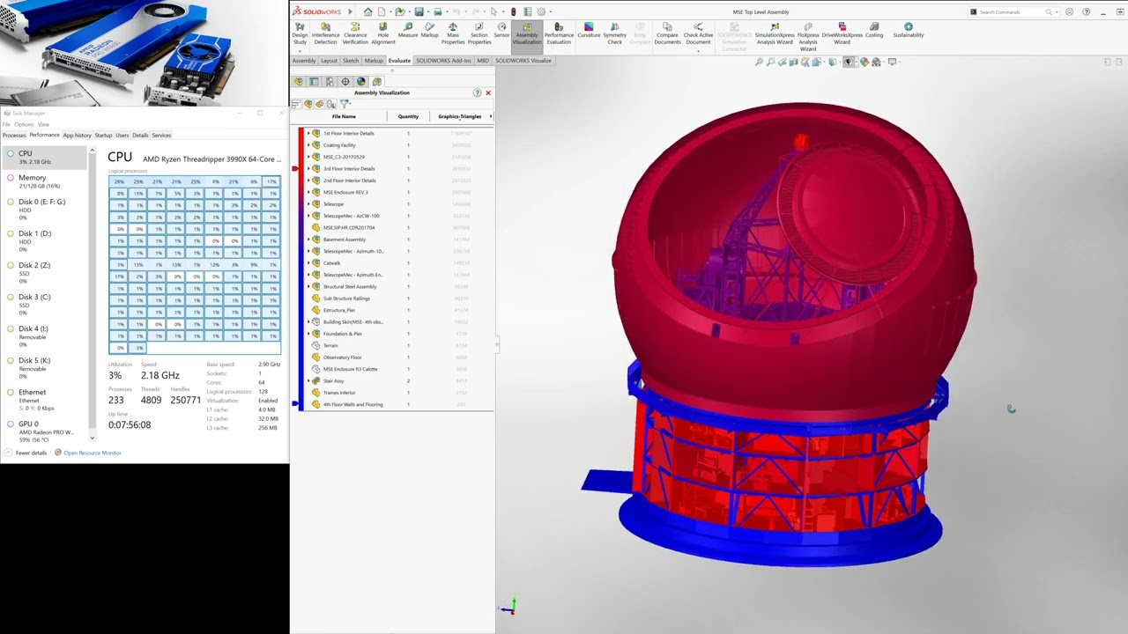
Task: Expand the Telescope assembly row
Action: coord(308,204)
